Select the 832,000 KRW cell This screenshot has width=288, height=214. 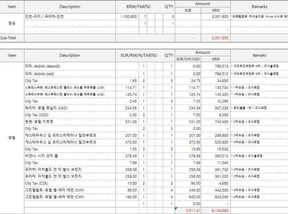coord(216,197)
